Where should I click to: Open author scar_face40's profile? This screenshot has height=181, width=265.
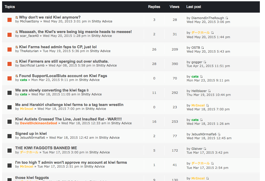(x=29, y=36)
